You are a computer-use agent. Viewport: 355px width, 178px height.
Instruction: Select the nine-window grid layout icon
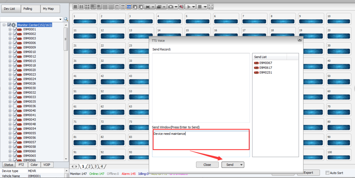click(x=105, y=7)
